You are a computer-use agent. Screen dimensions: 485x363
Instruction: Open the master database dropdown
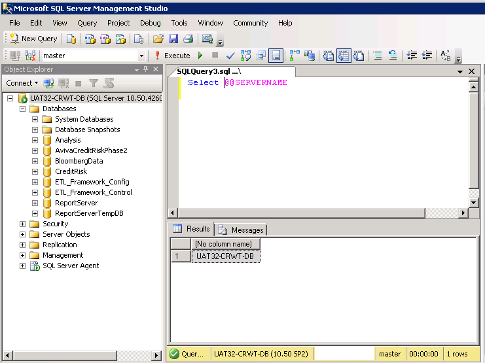141,56
